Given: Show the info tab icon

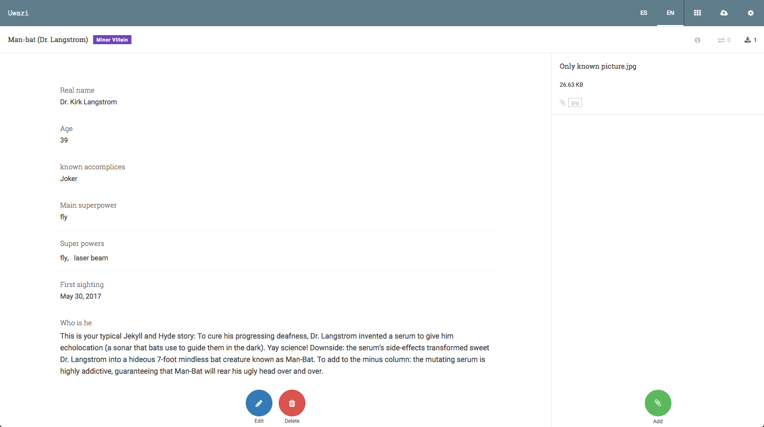Looking at the screenshot, I should [697, 40].
